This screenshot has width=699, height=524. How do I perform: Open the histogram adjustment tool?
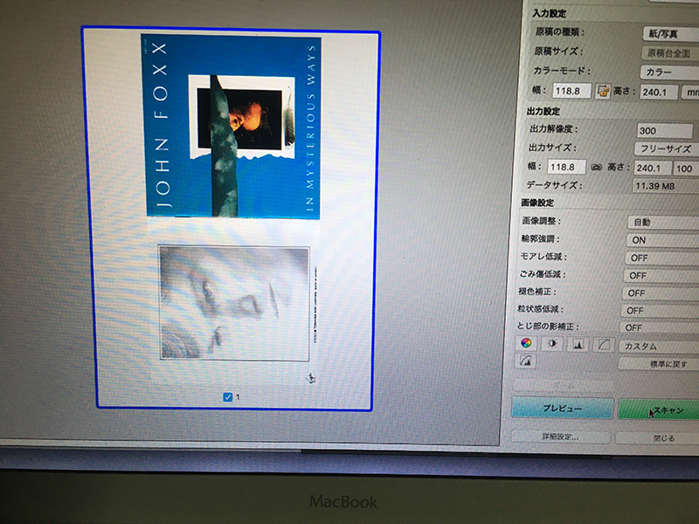click(578, 344)
